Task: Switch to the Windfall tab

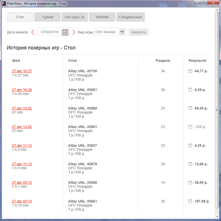Action: [x=102, y=17]
